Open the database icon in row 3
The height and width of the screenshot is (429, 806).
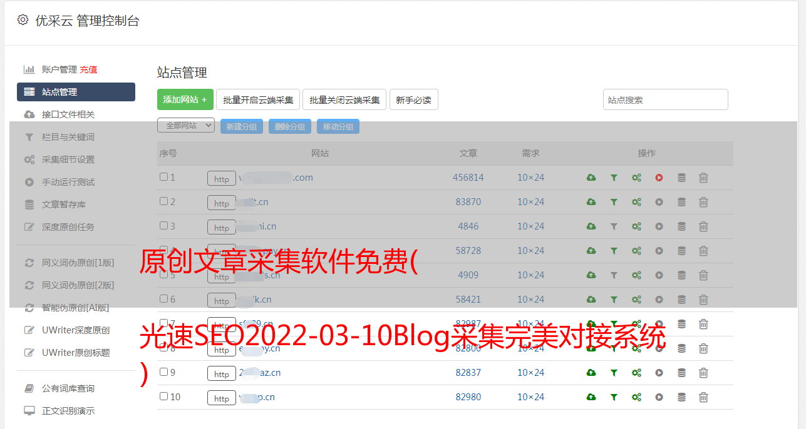click(x=681, y=226)
